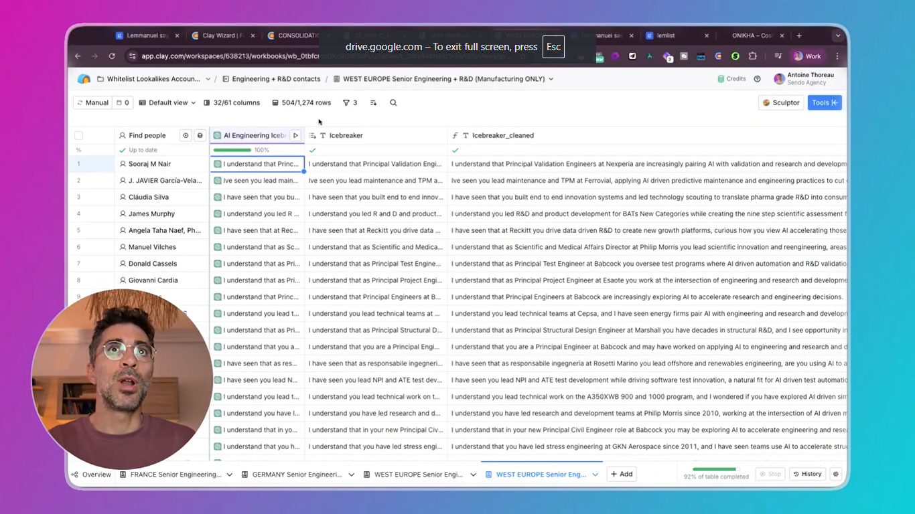Open chevron of the active blue WEST EUROPE tab
The width and height of the screenshot is (915, 514).
(595, 475)
